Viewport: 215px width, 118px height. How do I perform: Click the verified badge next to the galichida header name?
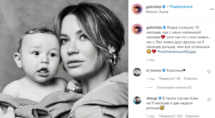164,6
